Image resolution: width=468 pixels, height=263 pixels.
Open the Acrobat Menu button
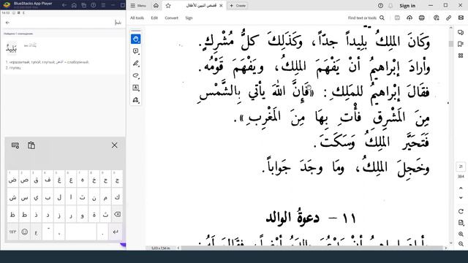click(138, 6)
